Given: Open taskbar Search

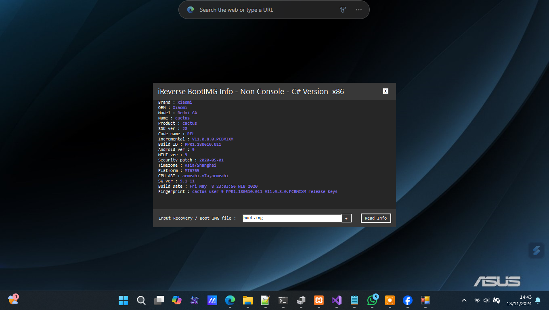Looking at the screenshot, I should pyautogui.click(x=141, y=300).
